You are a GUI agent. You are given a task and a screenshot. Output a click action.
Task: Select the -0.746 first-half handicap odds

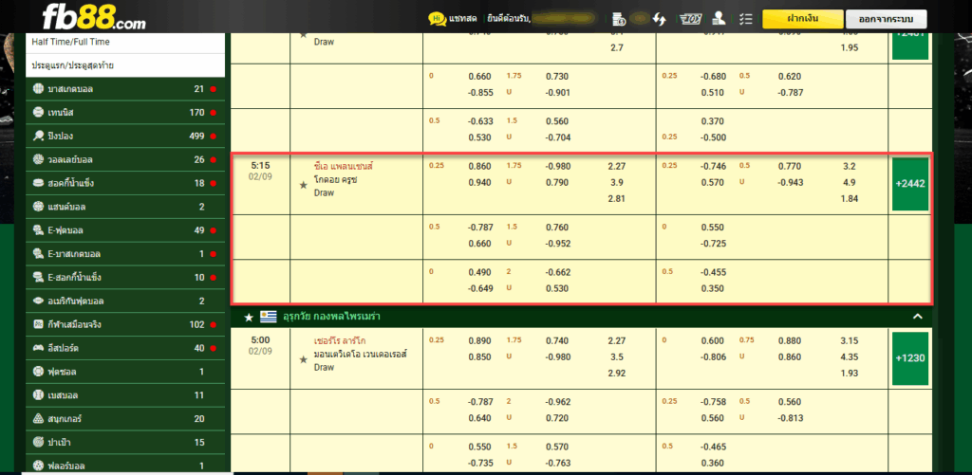click(x=712, y=167)
